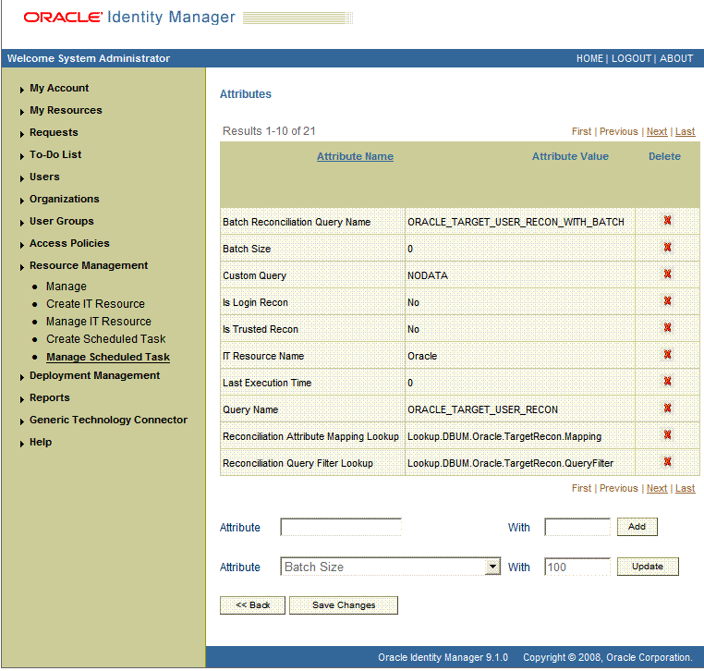Screen dimensions: 704x671
Task: Open the Generic Technology Connector section
Action: (108, 420)
